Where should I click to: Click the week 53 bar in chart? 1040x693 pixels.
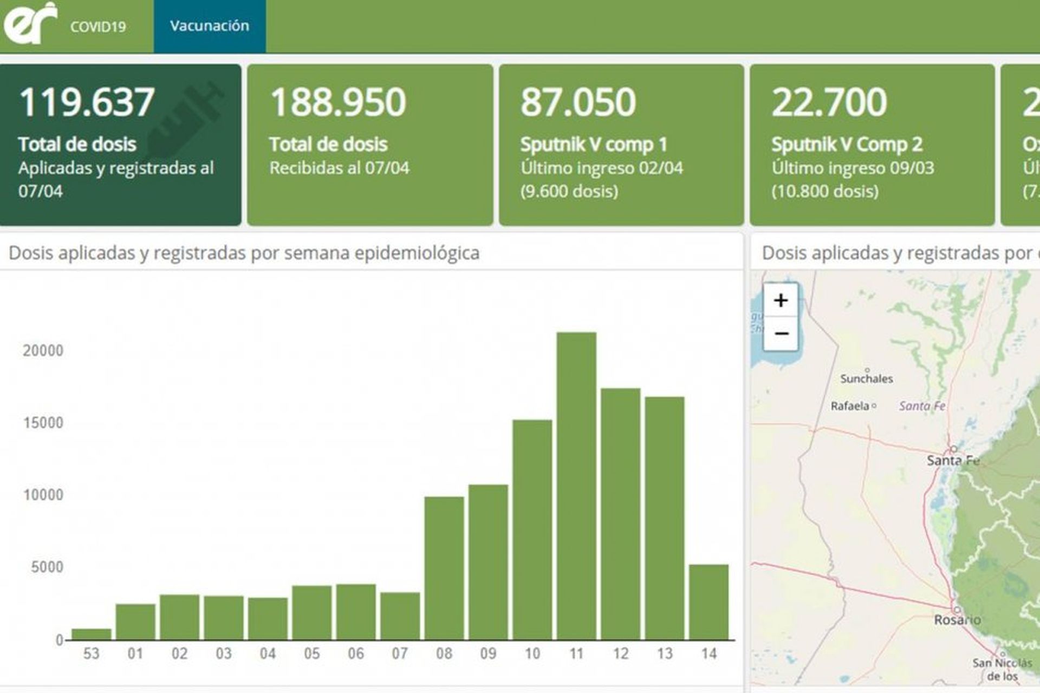pyautogui.click(x=92, y=634)
